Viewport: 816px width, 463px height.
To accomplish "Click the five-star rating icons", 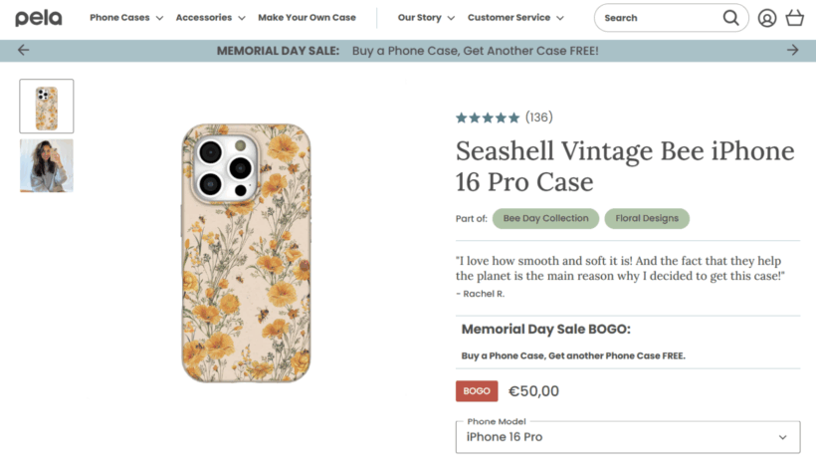I will (488, 117).
